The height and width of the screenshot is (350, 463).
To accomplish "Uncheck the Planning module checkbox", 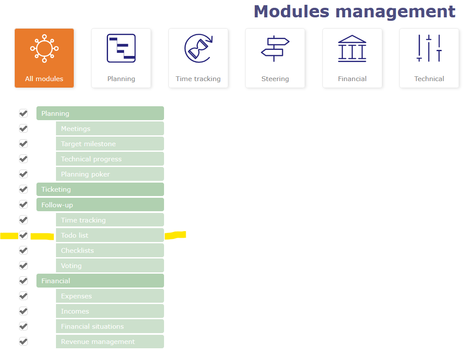I will pyautogui.click(x=23, y=113).
